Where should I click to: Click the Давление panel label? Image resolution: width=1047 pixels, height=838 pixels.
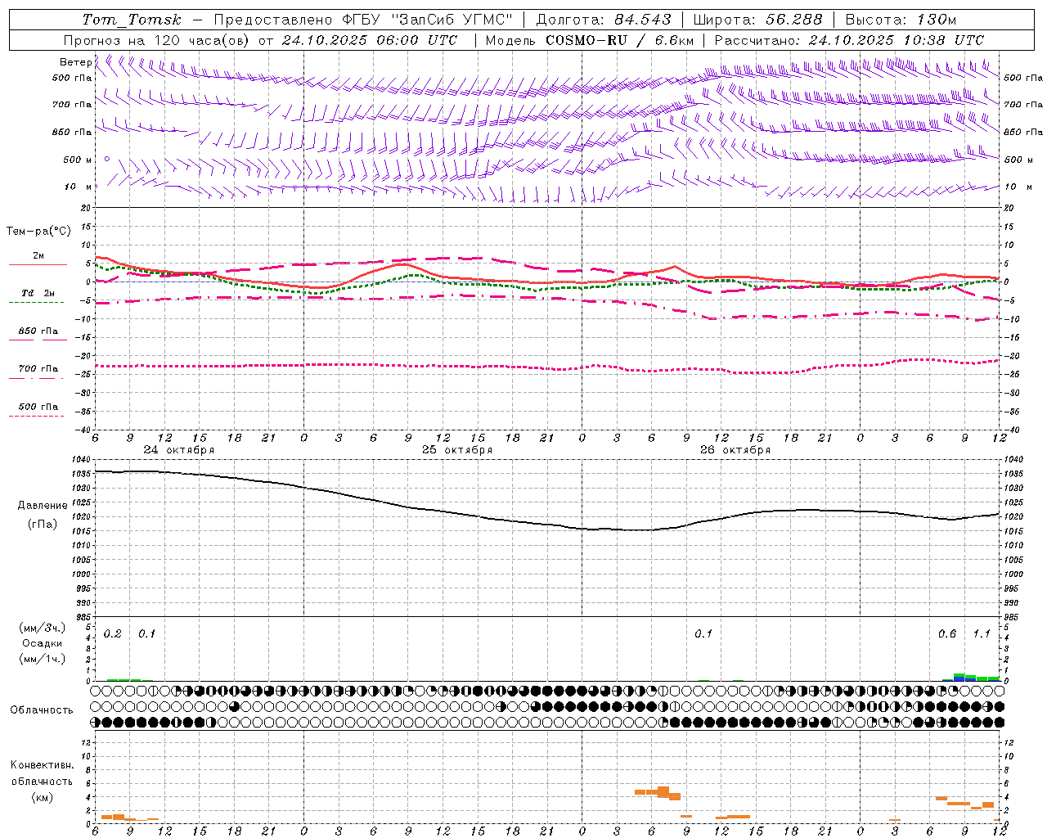point(43,506)
